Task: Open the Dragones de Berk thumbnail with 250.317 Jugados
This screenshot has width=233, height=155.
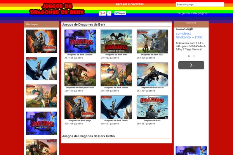Action: [x=152, y=107]
